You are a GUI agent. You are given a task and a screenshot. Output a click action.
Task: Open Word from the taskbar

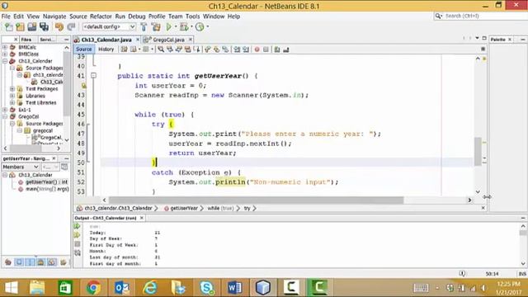click(234, 288)
